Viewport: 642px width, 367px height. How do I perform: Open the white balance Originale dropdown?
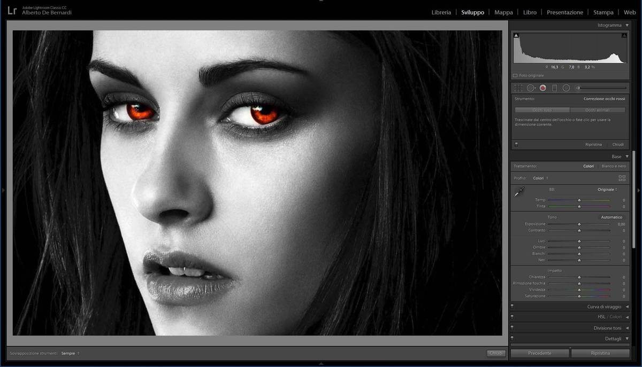point(607,190)
